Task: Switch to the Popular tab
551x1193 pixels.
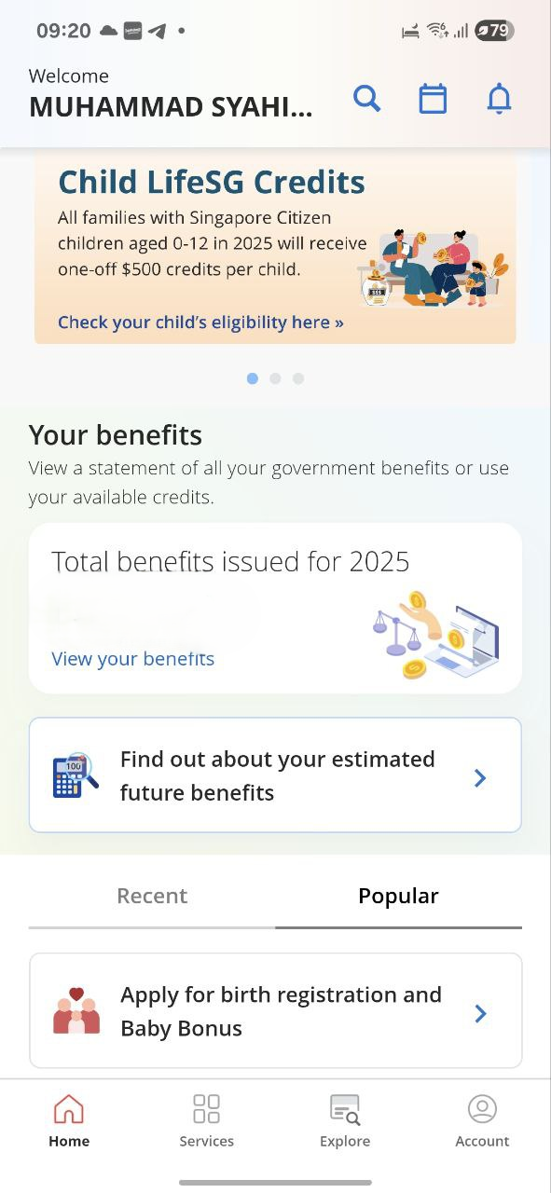Action: [x=398, y=896]
